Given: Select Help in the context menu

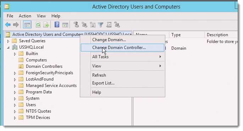Looking at the screenshot, I should coord(122,92).
